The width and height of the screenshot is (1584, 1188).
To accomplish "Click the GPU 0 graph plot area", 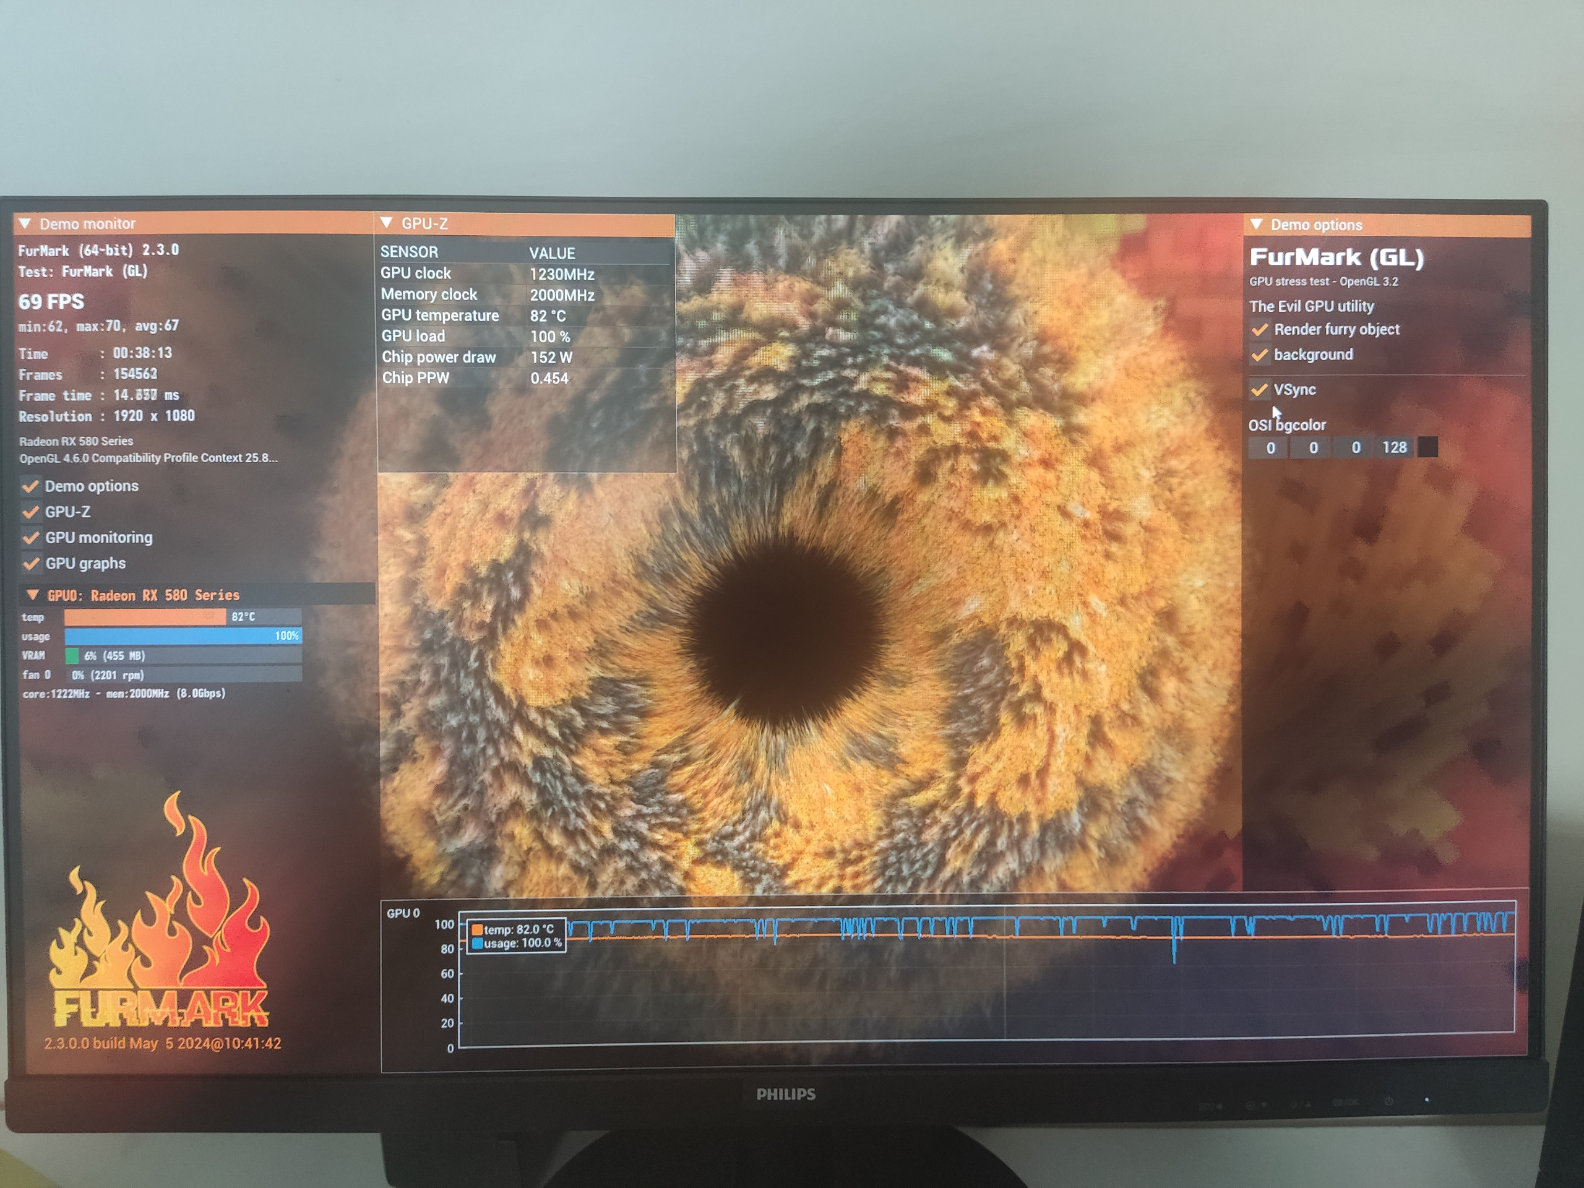I will [987, 974].
